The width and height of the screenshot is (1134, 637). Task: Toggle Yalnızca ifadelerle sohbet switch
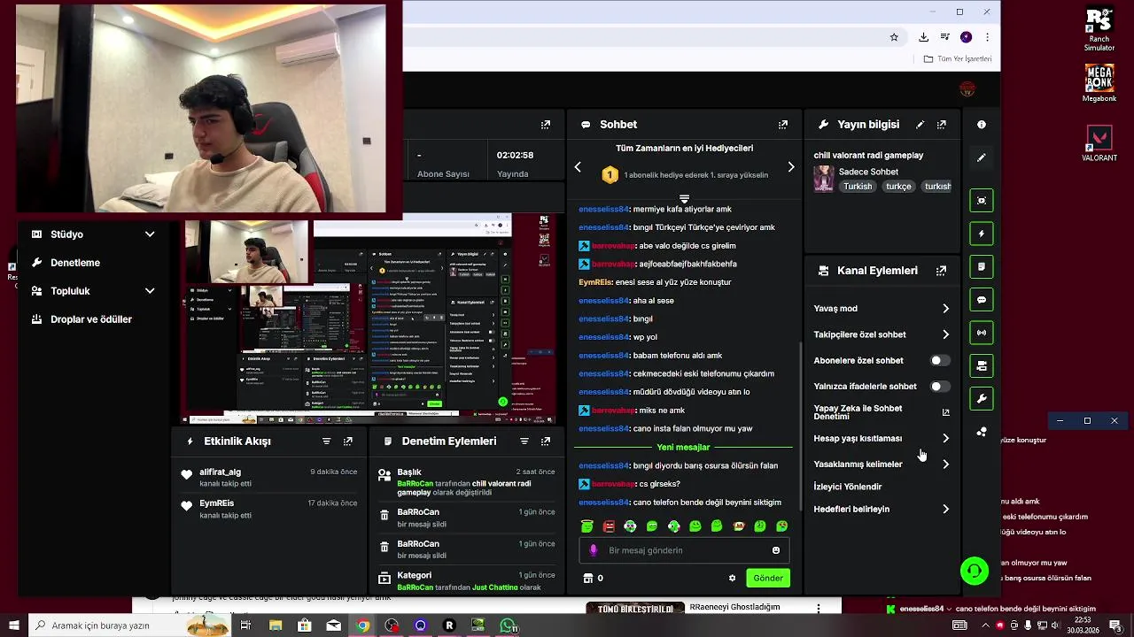pyautogui.click(x=940, y=387)
